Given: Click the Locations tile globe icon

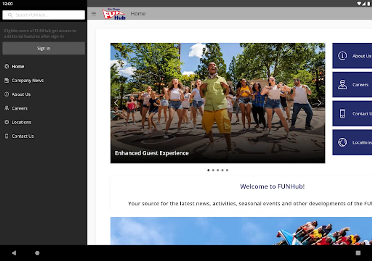Looking at the screenshot, I should pos(343,142).
